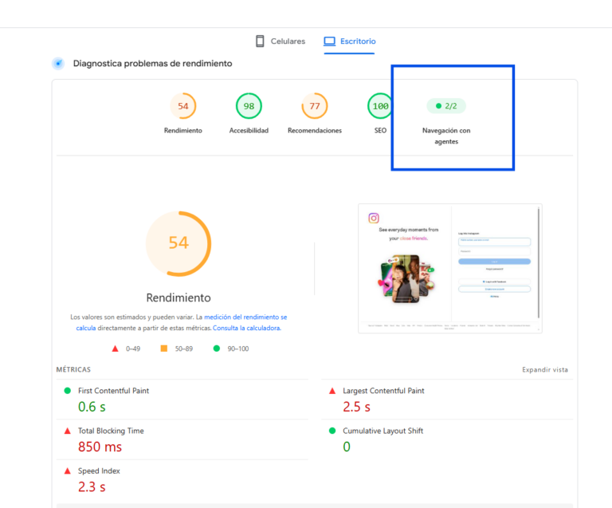Click the 2.3 s metric value
This screenshot has width=612, height=508.
click(x=92, y=487)
